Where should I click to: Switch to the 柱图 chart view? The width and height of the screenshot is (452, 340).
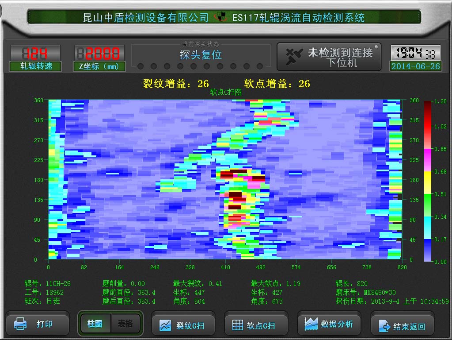coord(95,324)
